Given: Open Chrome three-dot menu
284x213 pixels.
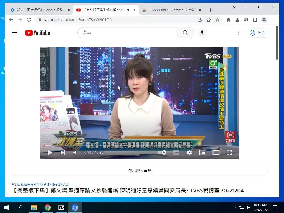Looking at the screenshot, I should pyautogui.click(x=273, y=20).
